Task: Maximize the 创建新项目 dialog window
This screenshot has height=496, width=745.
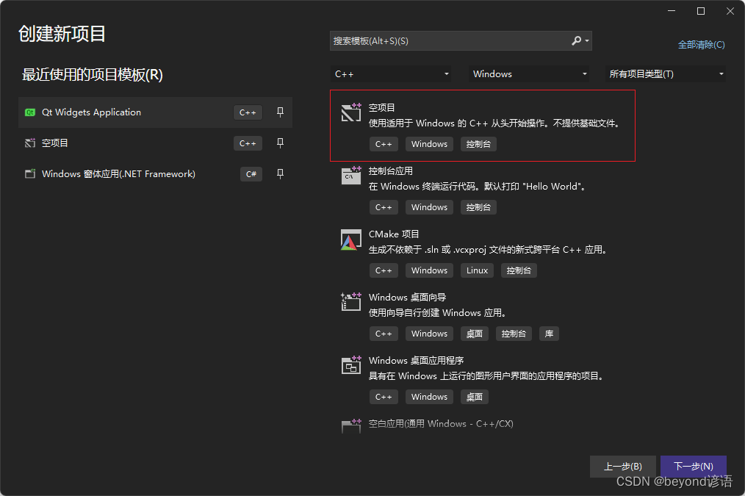Action: pos(701,12)
